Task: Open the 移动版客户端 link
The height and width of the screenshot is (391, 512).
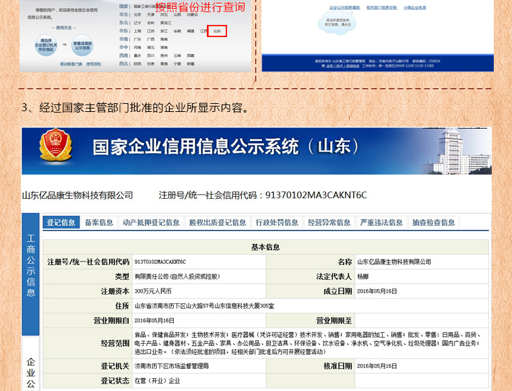Action: tap(71, 64)
